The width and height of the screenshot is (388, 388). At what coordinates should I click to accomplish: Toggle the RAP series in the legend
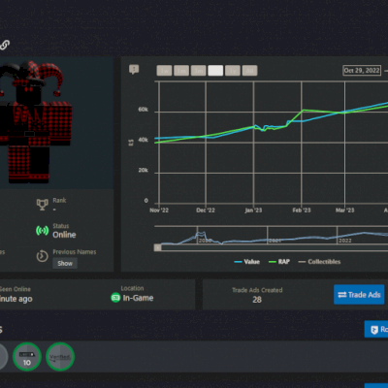pos(279,262)
